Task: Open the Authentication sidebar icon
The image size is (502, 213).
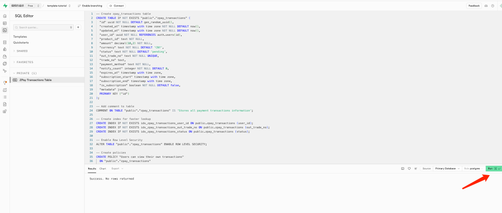Action: [x=5, y=49]
